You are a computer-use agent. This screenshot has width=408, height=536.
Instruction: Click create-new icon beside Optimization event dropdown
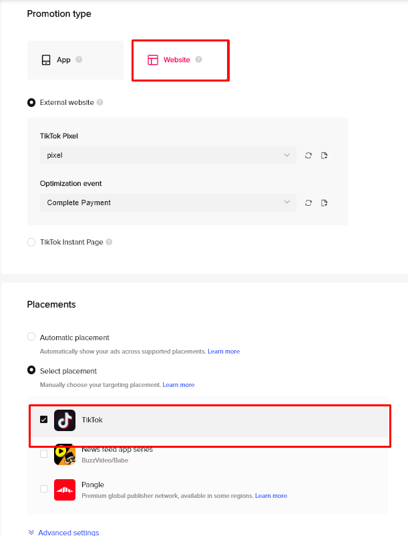pyautogui.click(x=324, y=203)
